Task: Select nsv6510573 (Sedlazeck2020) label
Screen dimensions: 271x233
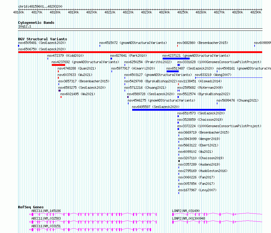Action: (x=201, y=113)
